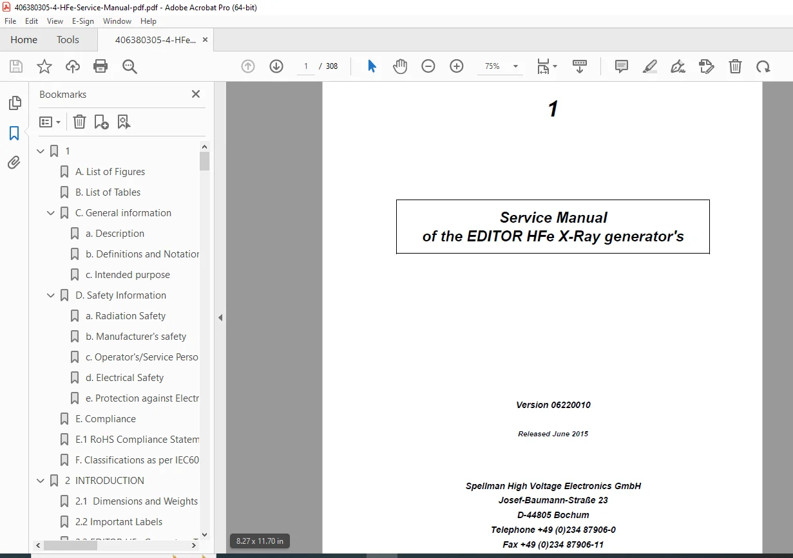The height and width of the screenshot is (558, 793).
Task: Select c. Intended purpose bookmark
Action: click(128, 275)
